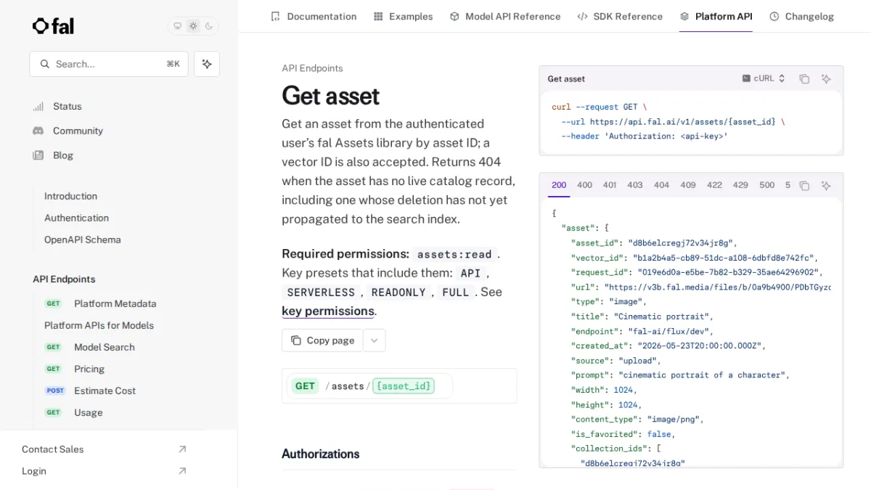
Task: Switch to light theme mode
Action: [193, 26]
